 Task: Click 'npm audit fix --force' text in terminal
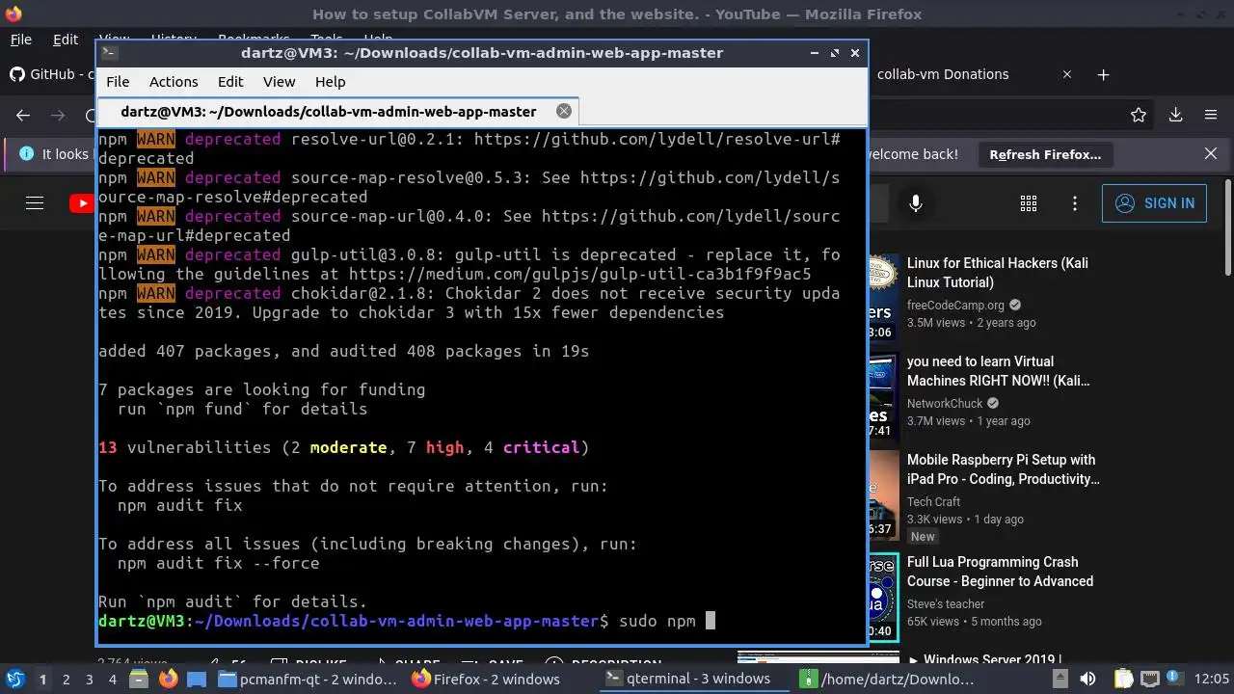218,563
